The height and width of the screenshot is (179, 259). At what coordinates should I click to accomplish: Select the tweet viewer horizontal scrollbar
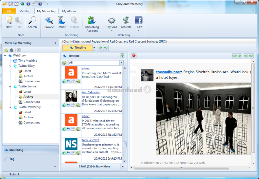click(182, 167)
